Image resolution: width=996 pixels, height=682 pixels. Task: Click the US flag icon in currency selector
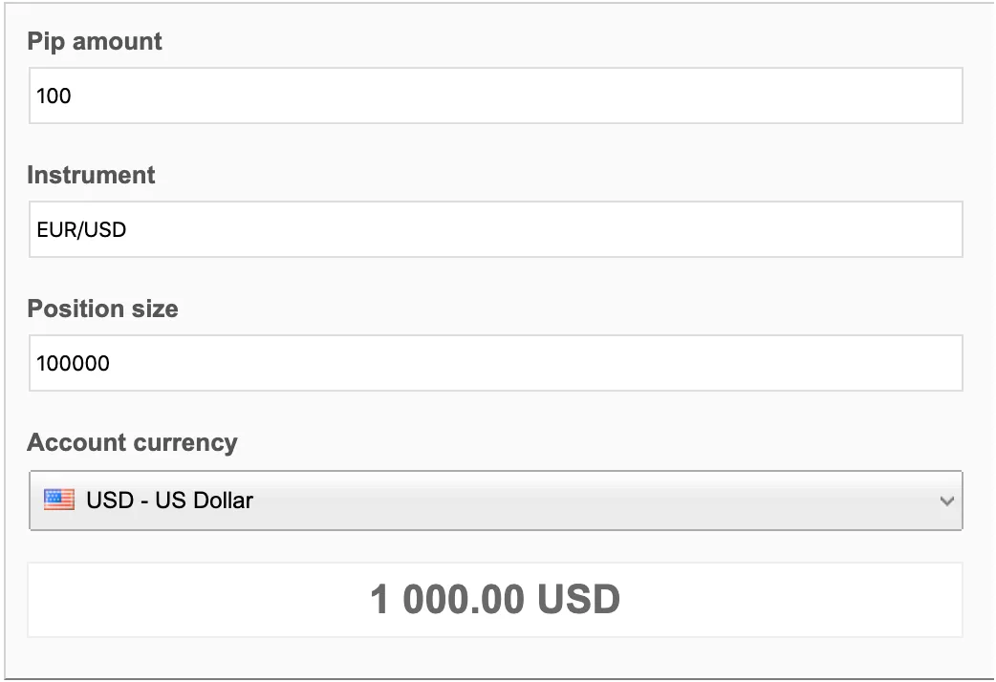[59, 500]
